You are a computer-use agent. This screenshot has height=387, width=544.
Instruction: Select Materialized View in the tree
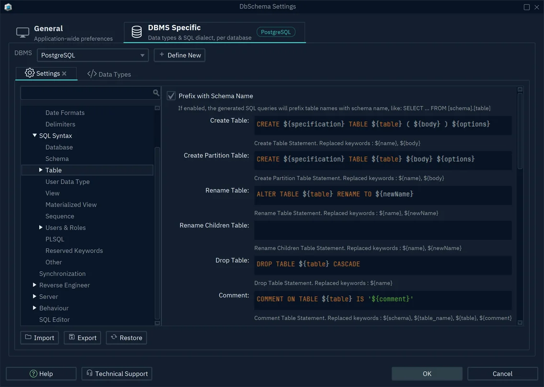pyautogui.click(x=71, y=205)
